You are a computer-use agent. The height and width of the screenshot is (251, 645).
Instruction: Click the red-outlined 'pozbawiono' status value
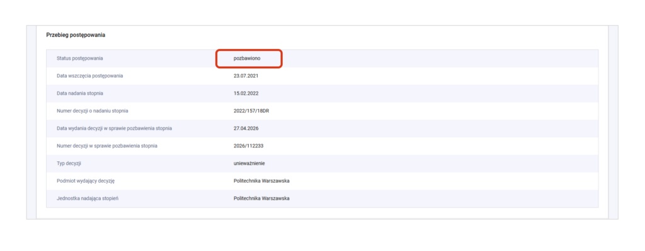click(247, 58)
